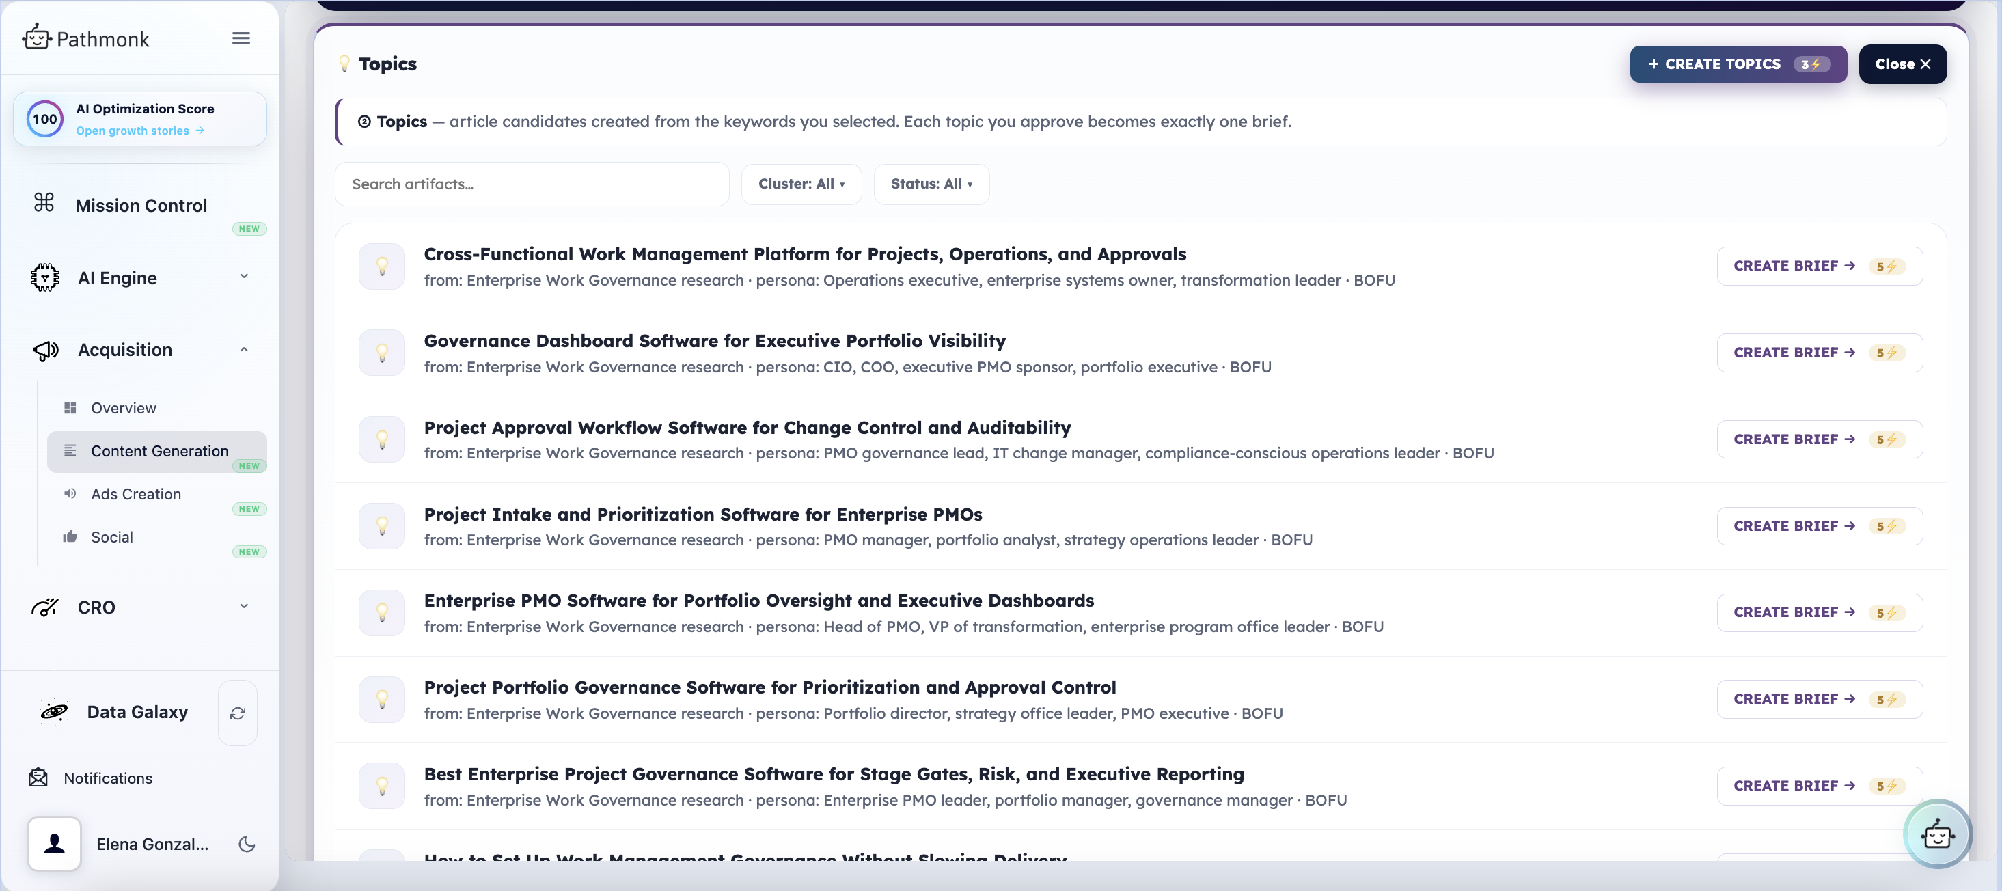This screenshot has height=891, width=2002.
Task: Click lightbulb icon for Project Portfolio Governance topic
Action: click(x=381, y=700)
